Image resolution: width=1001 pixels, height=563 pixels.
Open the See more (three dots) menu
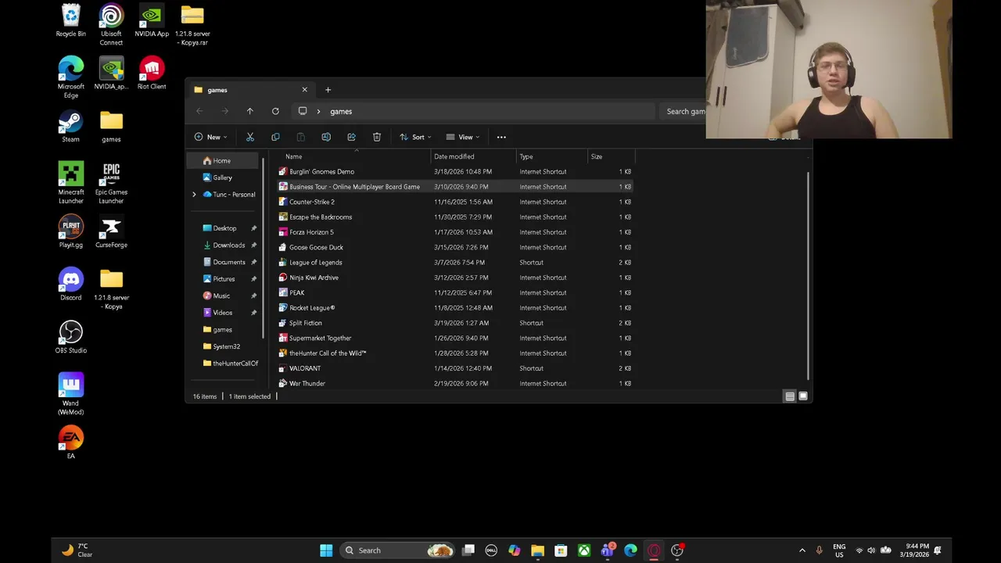coord(501,137)
